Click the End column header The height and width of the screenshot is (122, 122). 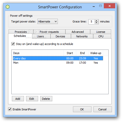coord(82,53)
